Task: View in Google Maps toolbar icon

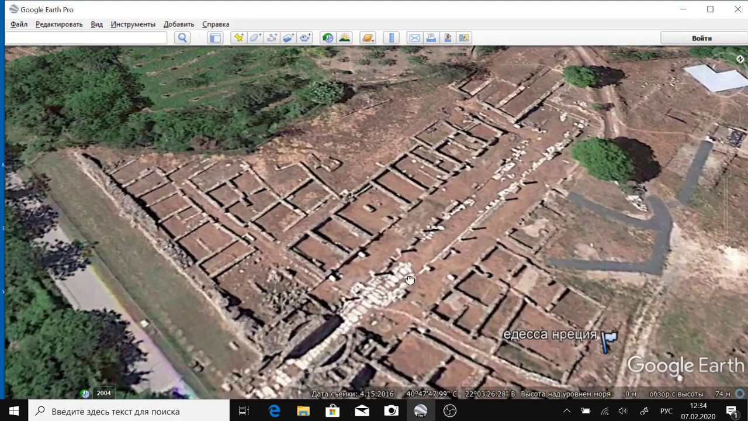Action: (x=464, y=38)
